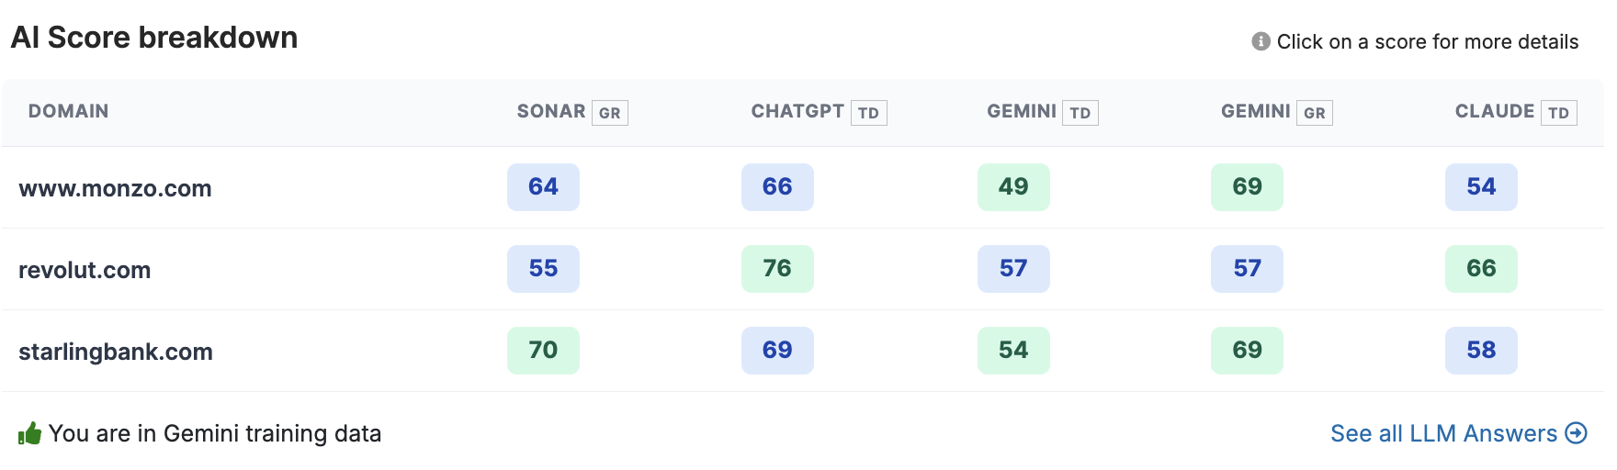
Task: Select the starlingbank.com domain name
Action: click(x=116, y=352)
